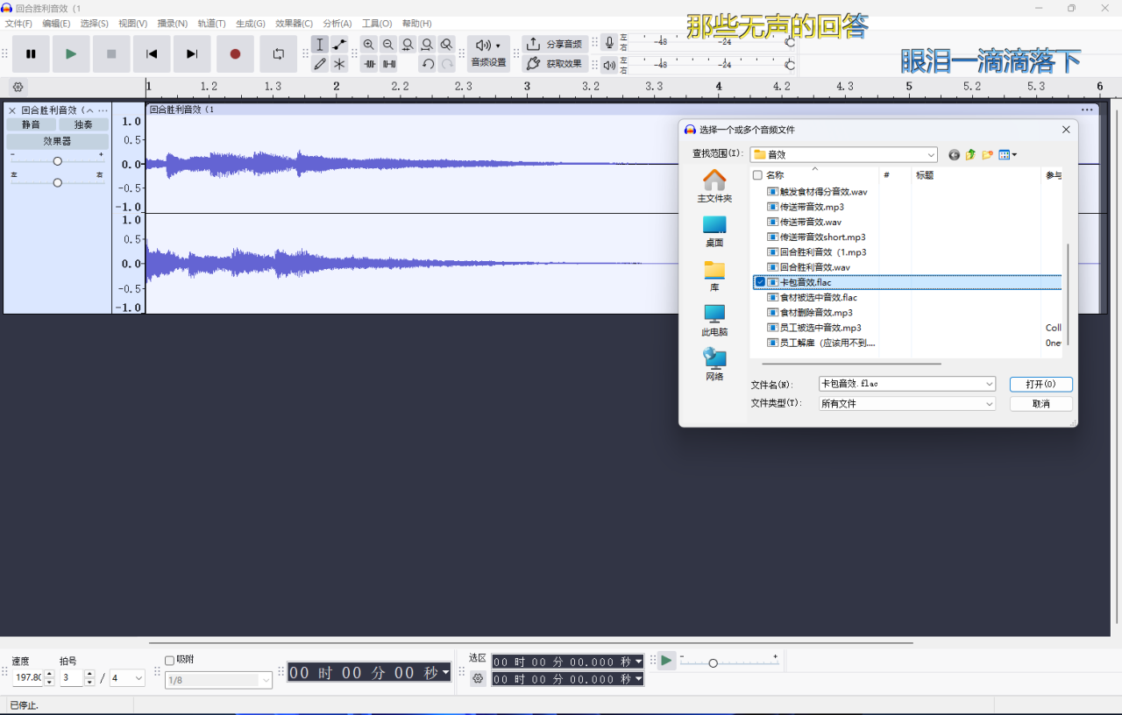Click the 打开(O) button
The image size is (1122, 715).
pyautogui.click(x=1040, y=384)
